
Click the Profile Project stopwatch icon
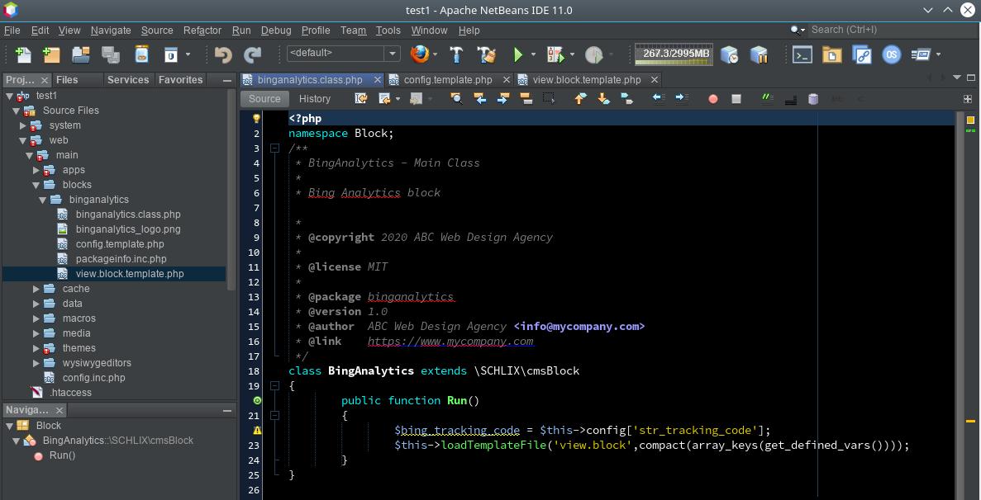pos(593,55)
